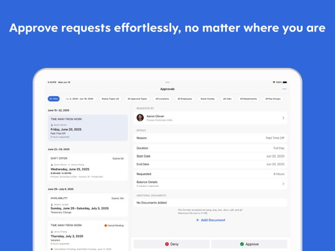Open the Filter button
This screenshot has height=251, width=335.
tap(53, 99)
